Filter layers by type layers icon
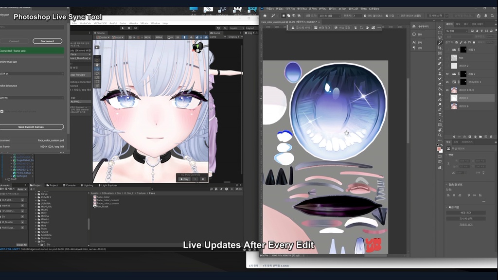Screen dimensions: 498x280 [x=481, y=31]
